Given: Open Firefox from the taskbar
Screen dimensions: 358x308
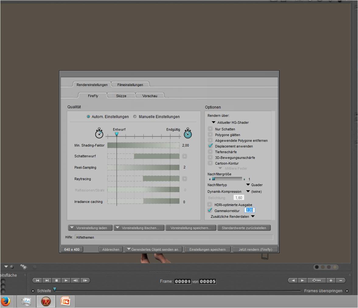Looking at the screenshot, I should click(x=5, y=301).
